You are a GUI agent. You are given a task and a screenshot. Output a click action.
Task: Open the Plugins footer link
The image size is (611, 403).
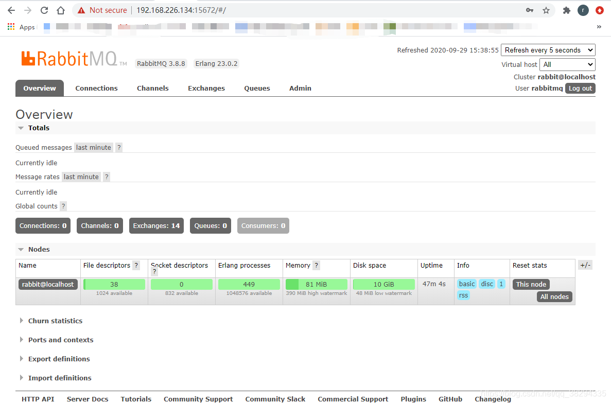(x=413, y=399)
